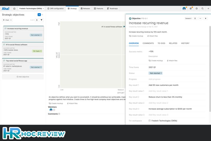This screenshot has width=211, height=141.
Task: Switch to RELATED tab
Action: click(173, 43)
